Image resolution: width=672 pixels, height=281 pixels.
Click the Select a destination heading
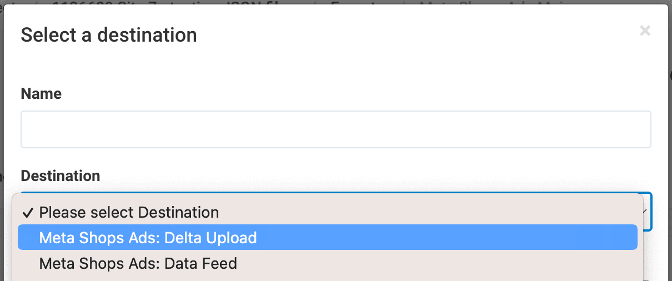[109, 36]
